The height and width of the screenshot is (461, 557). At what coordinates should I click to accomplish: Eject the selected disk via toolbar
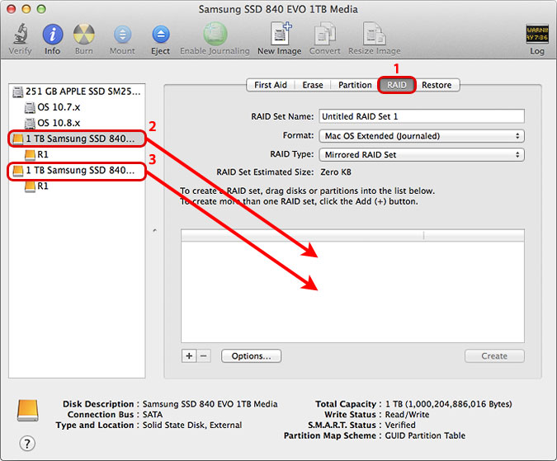pyautogui.click(x=160, y=35)
